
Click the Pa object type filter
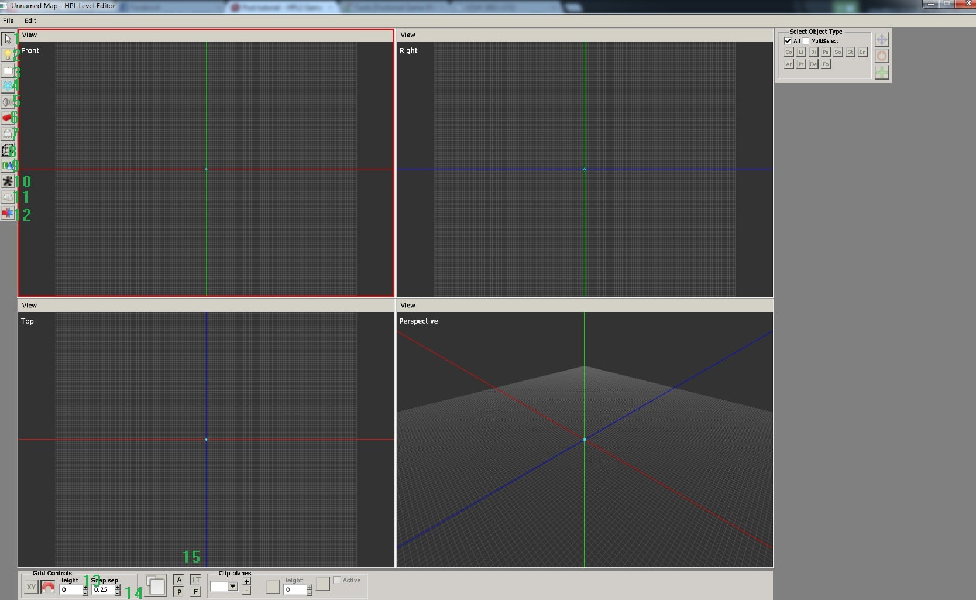coord(826,52)
